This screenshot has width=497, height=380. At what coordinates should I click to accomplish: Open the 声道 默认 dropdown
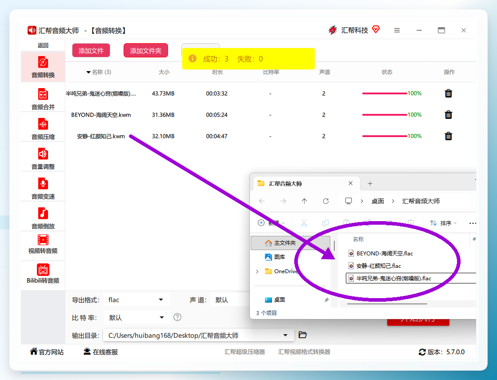click(230, 300)
